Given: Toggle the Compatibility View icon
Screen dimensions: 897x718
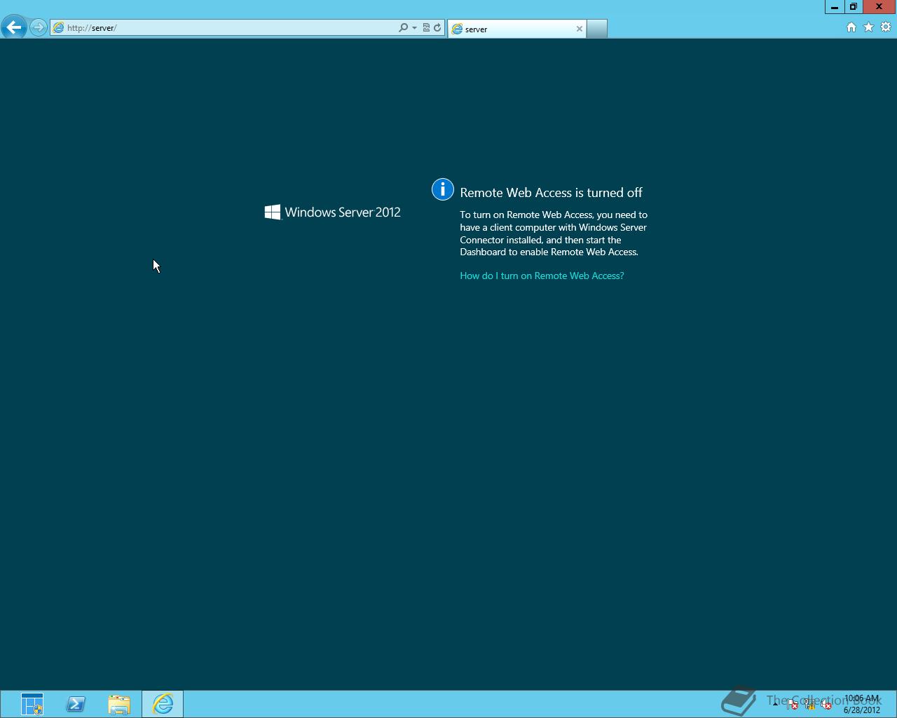Looking at the screenshot, I should pos(426,28).
